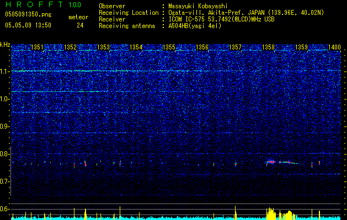This screenshot has height=220, width=347.
Task: Click the 1.0 frequency axis label
Action: tap(5, 99)
